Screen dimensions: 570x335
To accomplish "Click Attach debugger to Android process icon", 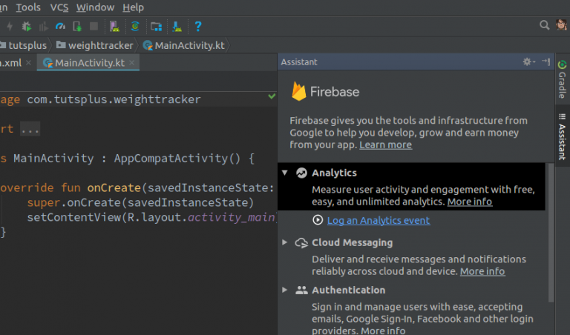I will click(77, 26).
